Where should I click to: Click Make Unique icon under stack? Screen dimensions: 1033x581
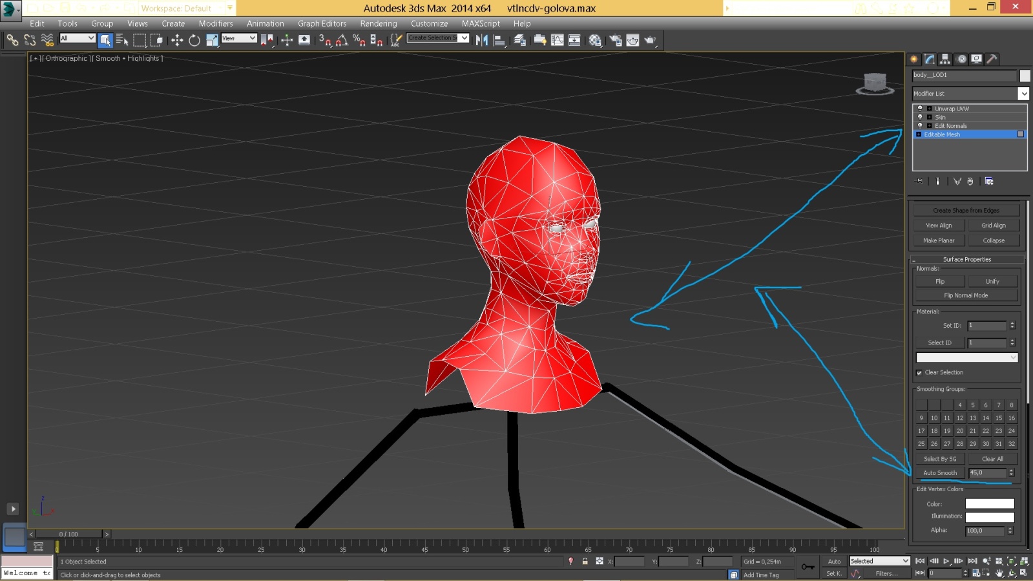coord(957,182)
